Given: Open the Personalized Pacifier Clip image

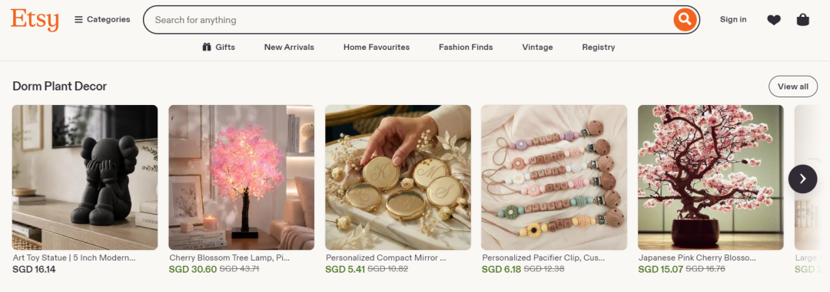Looking at the screenshot, I should (554, 177).
